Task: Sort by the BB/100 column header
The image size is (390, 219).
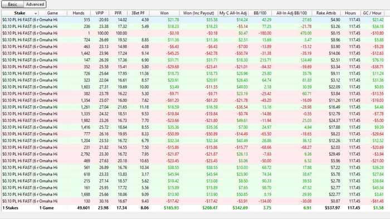Action: [260, 13]
